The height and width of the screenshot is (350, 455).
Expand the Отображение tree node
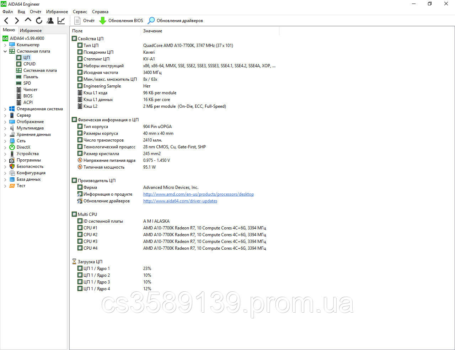pos(5,122)
